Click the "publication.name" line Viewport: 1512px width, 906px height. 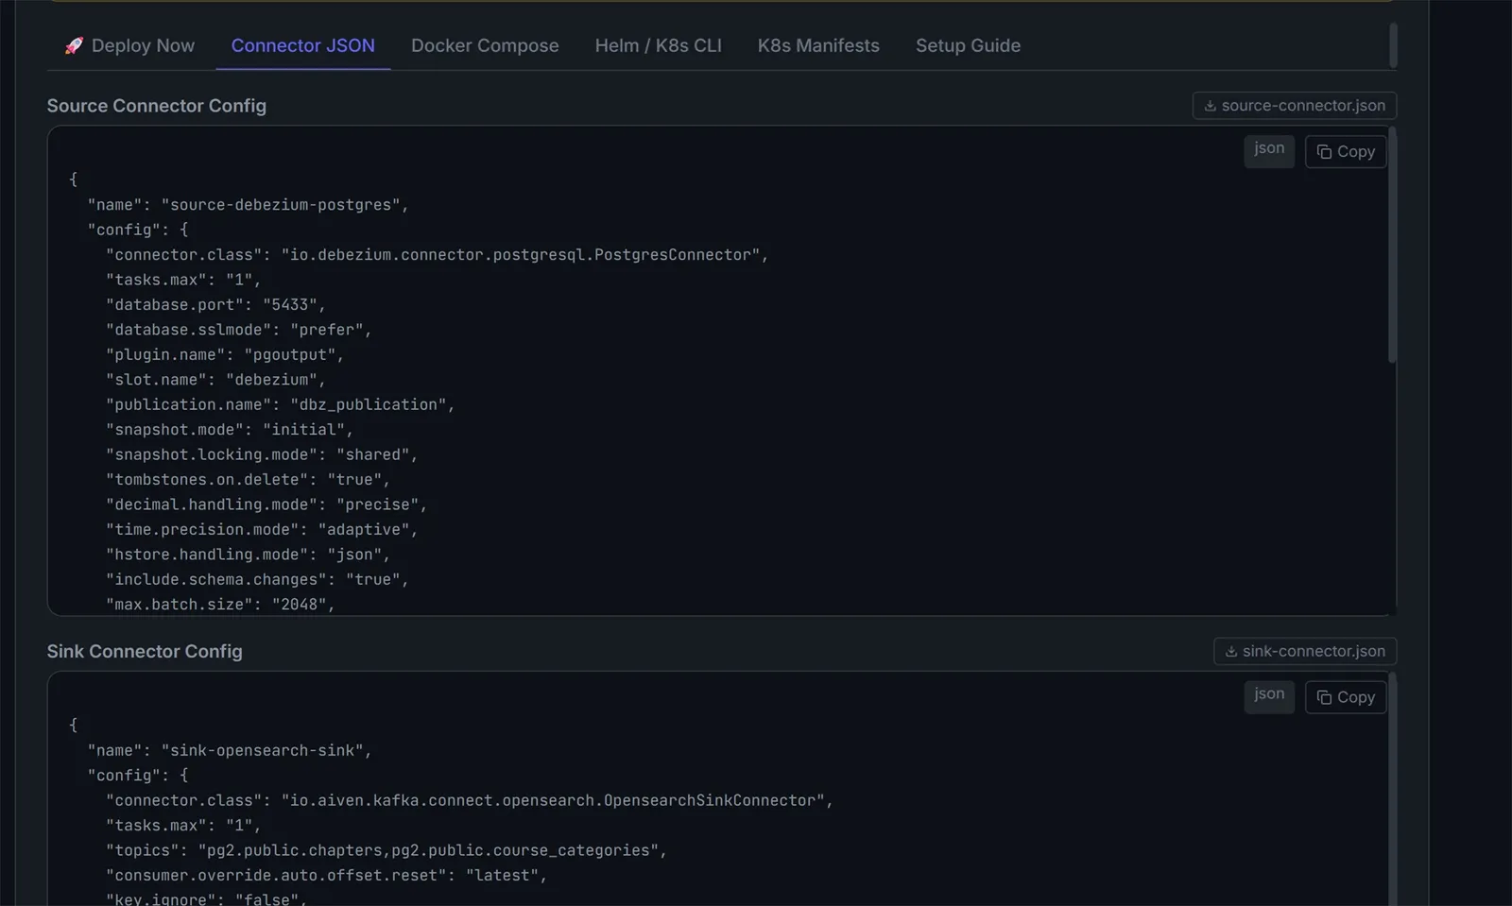pyautogui.click(x=281, y=404)
